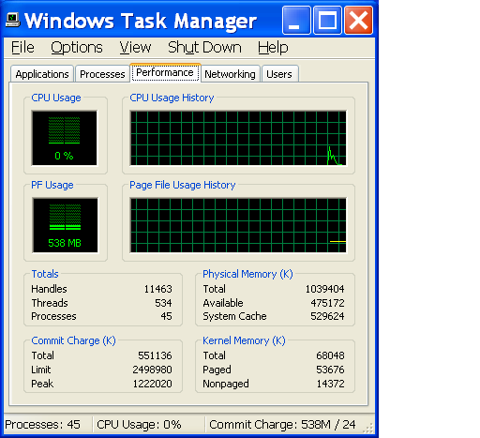This screenshot has width=480, height=438.
Task: Click the CPU Usage meter gauge
Action: (65, 138)
